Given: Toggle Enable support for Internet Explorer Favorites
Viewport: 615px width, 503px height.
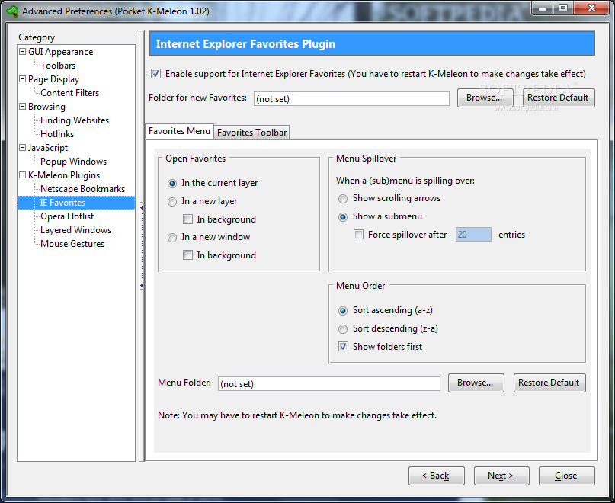Looking at the screenshot, I should pos(155,74).
